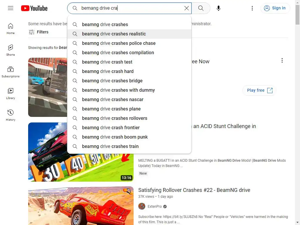Click the 'New' badge

(143, 173)
